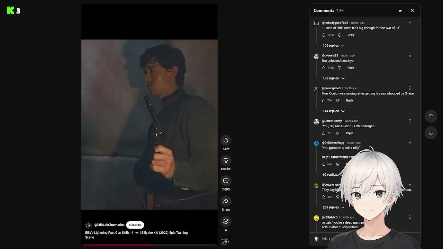This screenshot has width=443, height=249.
Task: Seek along the short's red progress bar
Action: point(150,245)
